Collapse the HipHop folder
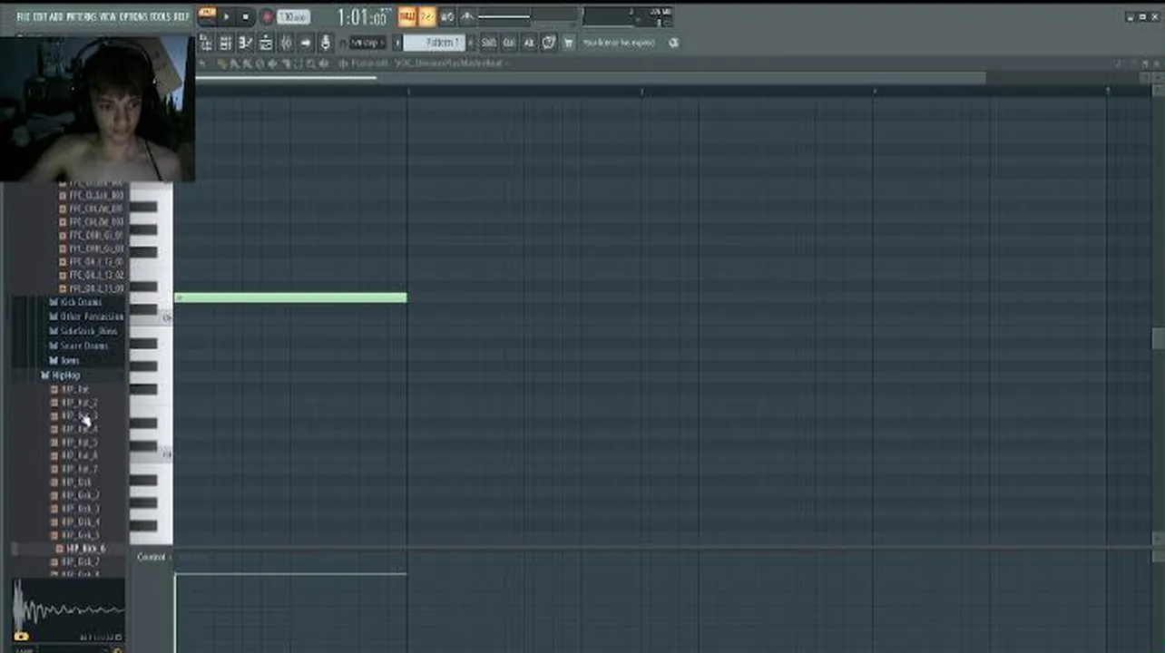The height and width of the screenshot is (653, 1165). (x=61, y=375)
